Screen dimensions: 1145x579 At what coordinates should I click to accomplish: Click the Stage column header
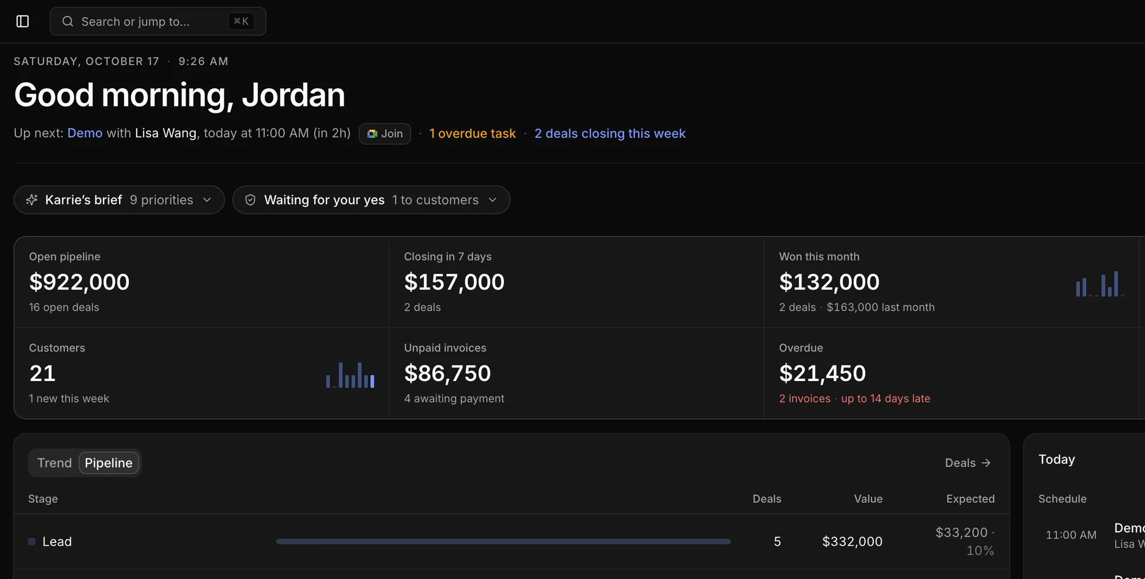[43, 499]
